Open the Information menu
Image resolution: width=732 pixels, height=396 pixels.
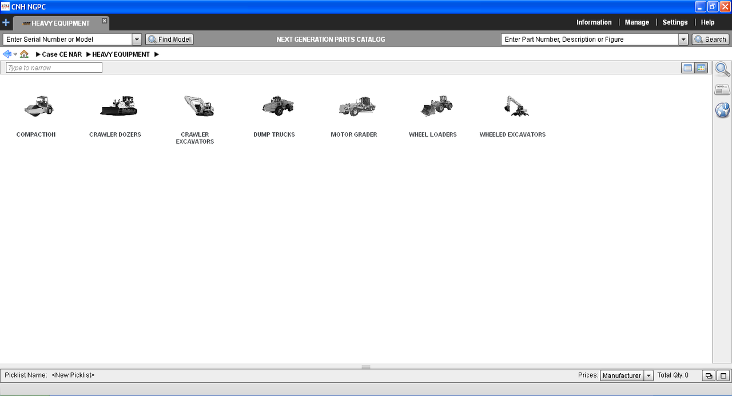point(594,22)
